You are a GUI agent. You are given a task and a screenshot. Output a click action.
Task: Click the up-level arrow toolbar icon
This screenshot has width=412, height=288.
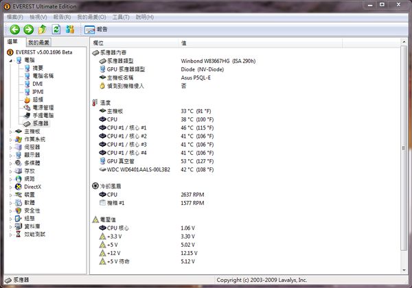tap(43, 29)
